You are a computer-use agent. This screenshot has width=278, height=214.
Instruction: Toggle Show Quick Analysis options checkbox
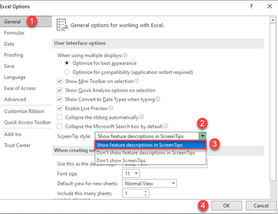click(x=60, y=90)
